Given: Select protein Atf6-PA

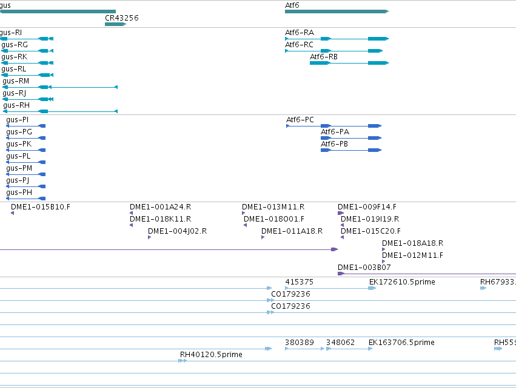Looking at the screenshot, I should click(x=351, y=138).
